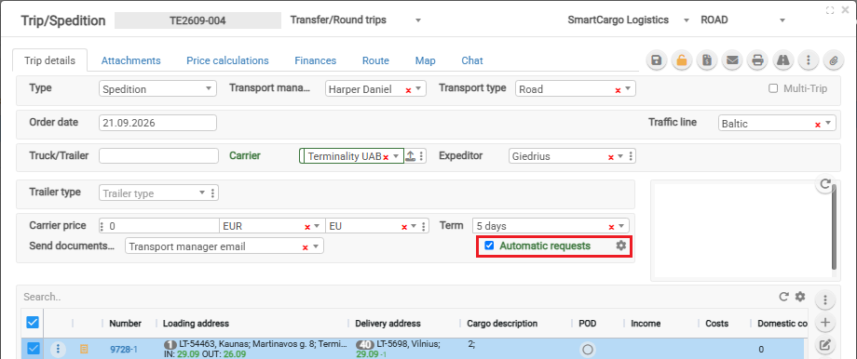Open the ROAD dropdown in header
The height and width of the screenshot is (359, 857).
point(742,20)
